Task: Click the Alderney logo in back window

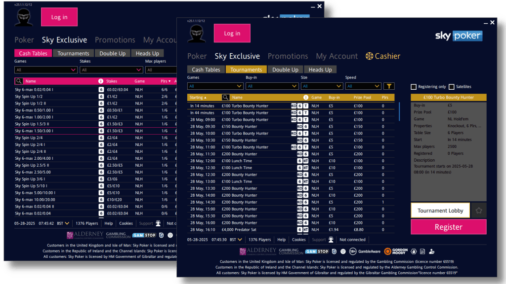Action: [85, 235]
